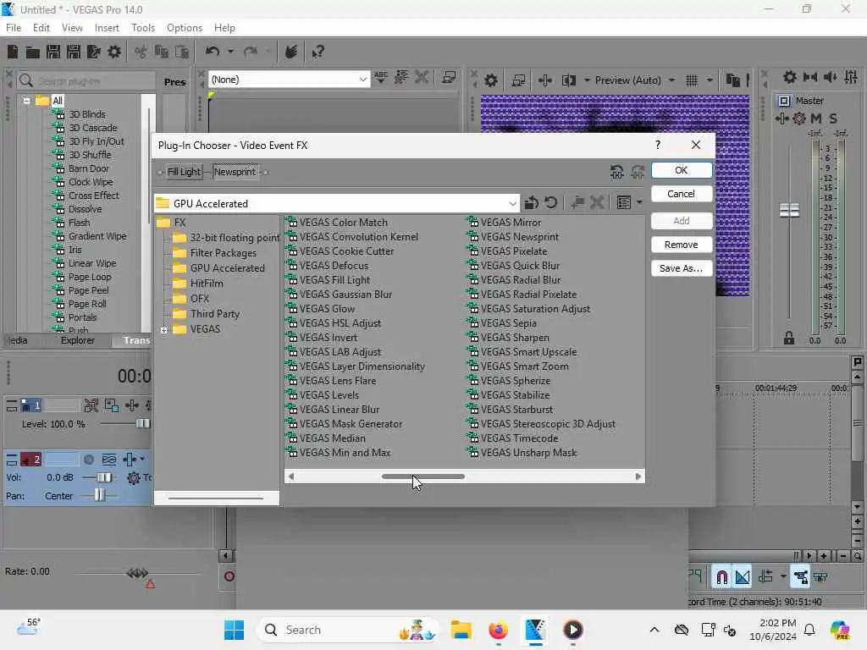Click the Copy Snapshot to clipboard icon
The image size is (867, 650).
coord(732,80)
